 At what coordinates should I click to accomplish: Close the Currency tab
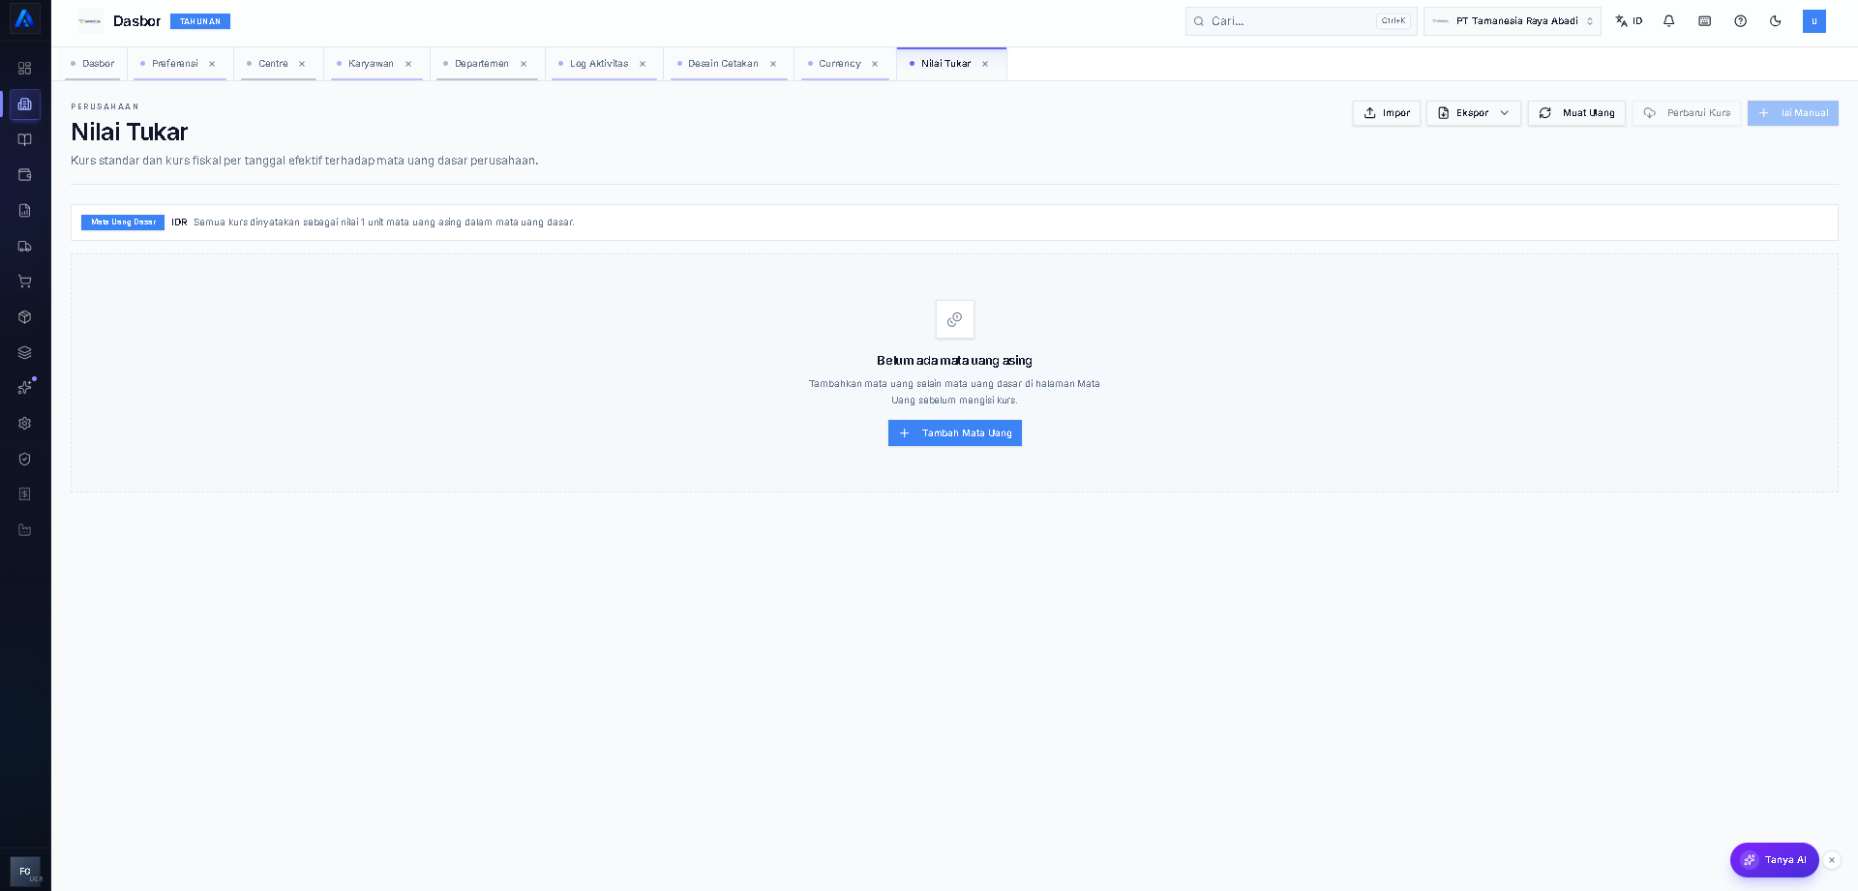click(x=875, y=64)
